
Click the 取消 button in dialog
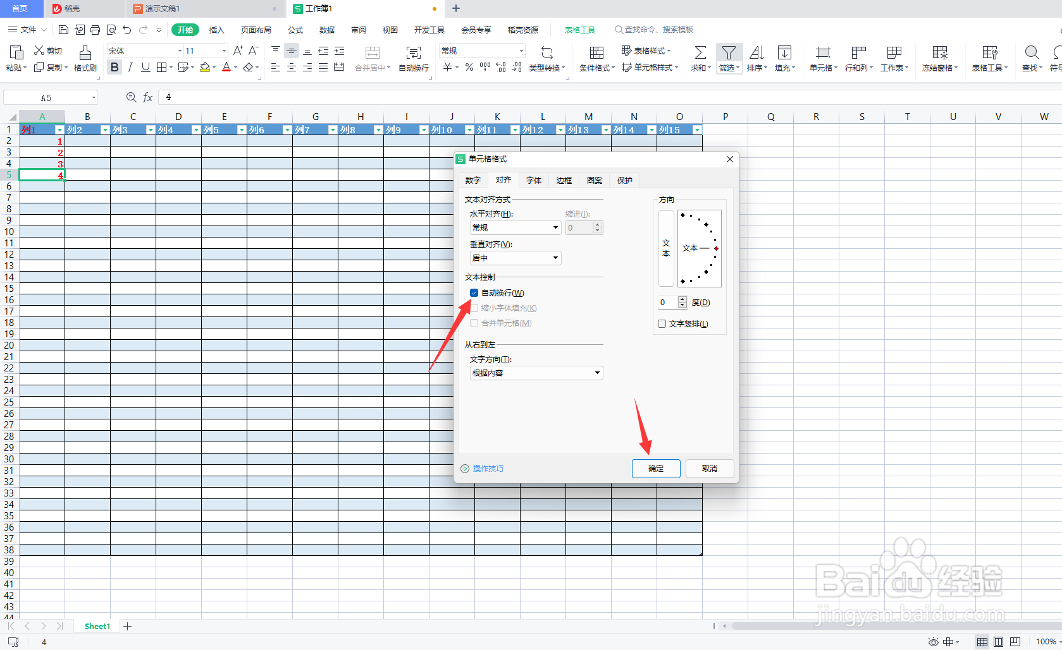coord(710,469)
